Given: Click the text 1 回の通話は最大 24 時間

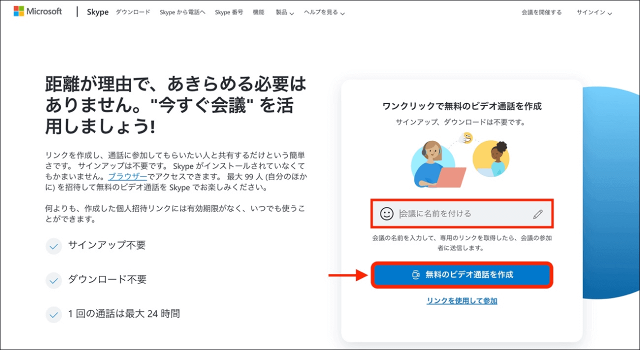Looking at the screenshot, I should coord(124,314).
